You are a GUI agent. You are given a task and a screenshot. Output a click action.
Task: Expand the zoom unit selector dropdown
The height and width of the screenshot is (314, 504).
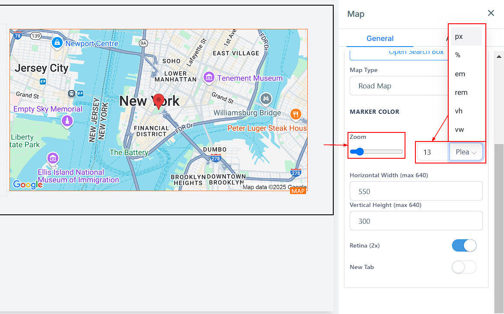[x=466, y=152]
